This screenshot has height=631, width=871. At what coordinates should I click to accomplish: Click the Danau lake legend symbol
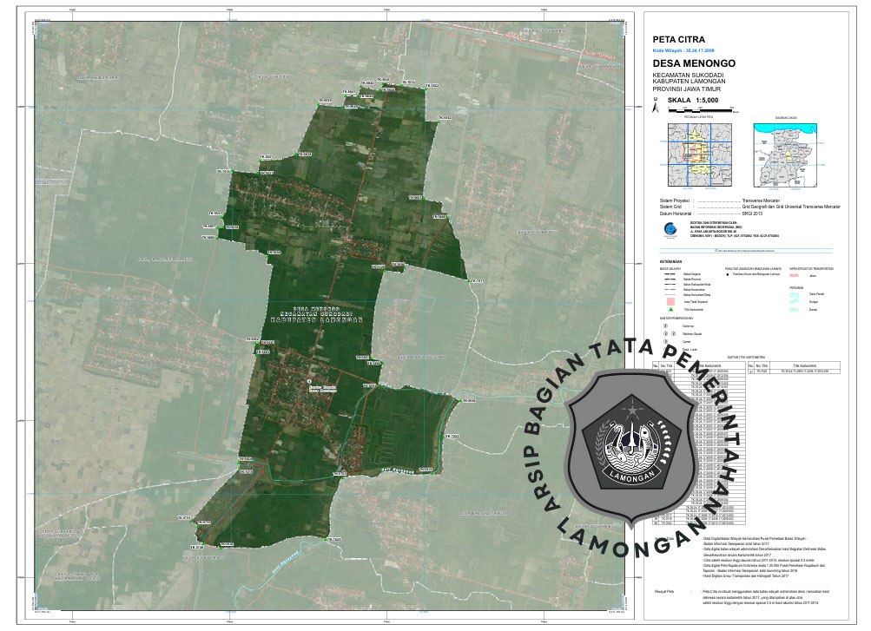(793, 309)
